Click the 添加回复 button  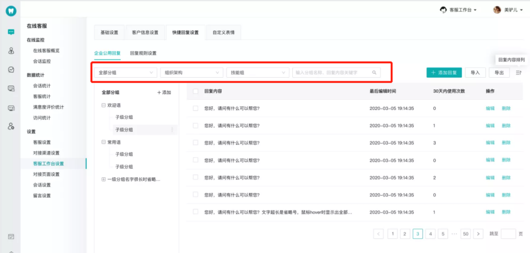(x=444, y=73)
